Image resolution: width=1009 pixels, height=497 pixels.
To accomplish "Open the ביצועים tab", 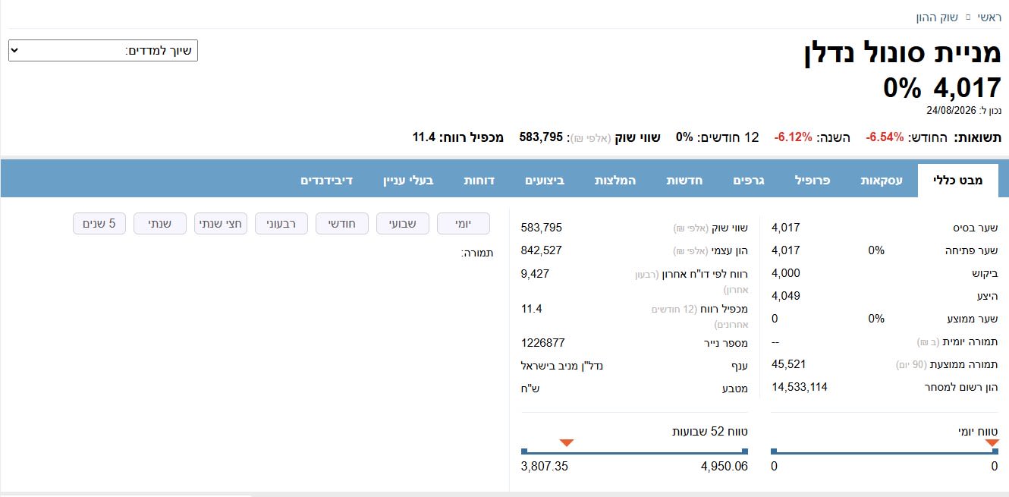I will 545,181.
